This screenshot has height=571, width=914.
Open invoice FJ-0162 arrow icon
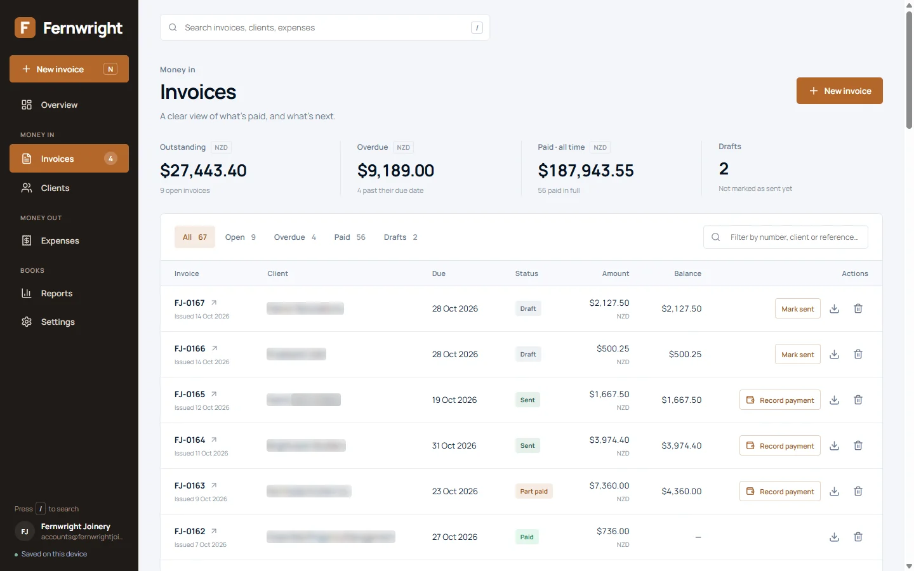214,531
